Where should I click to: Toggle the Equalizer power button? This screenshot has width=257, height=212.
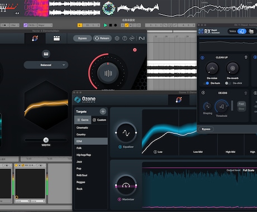[120, 147]
